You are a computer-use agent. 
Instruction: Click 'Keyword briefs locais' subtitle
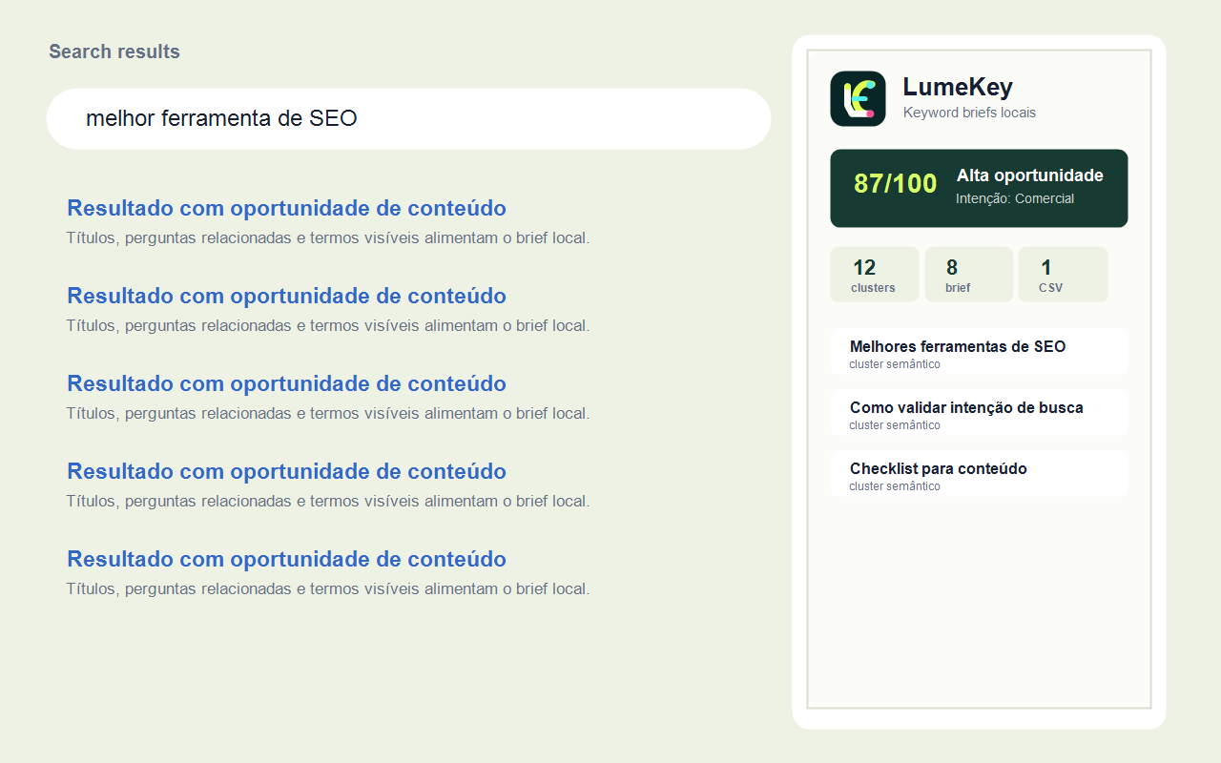tap(969, 113)
